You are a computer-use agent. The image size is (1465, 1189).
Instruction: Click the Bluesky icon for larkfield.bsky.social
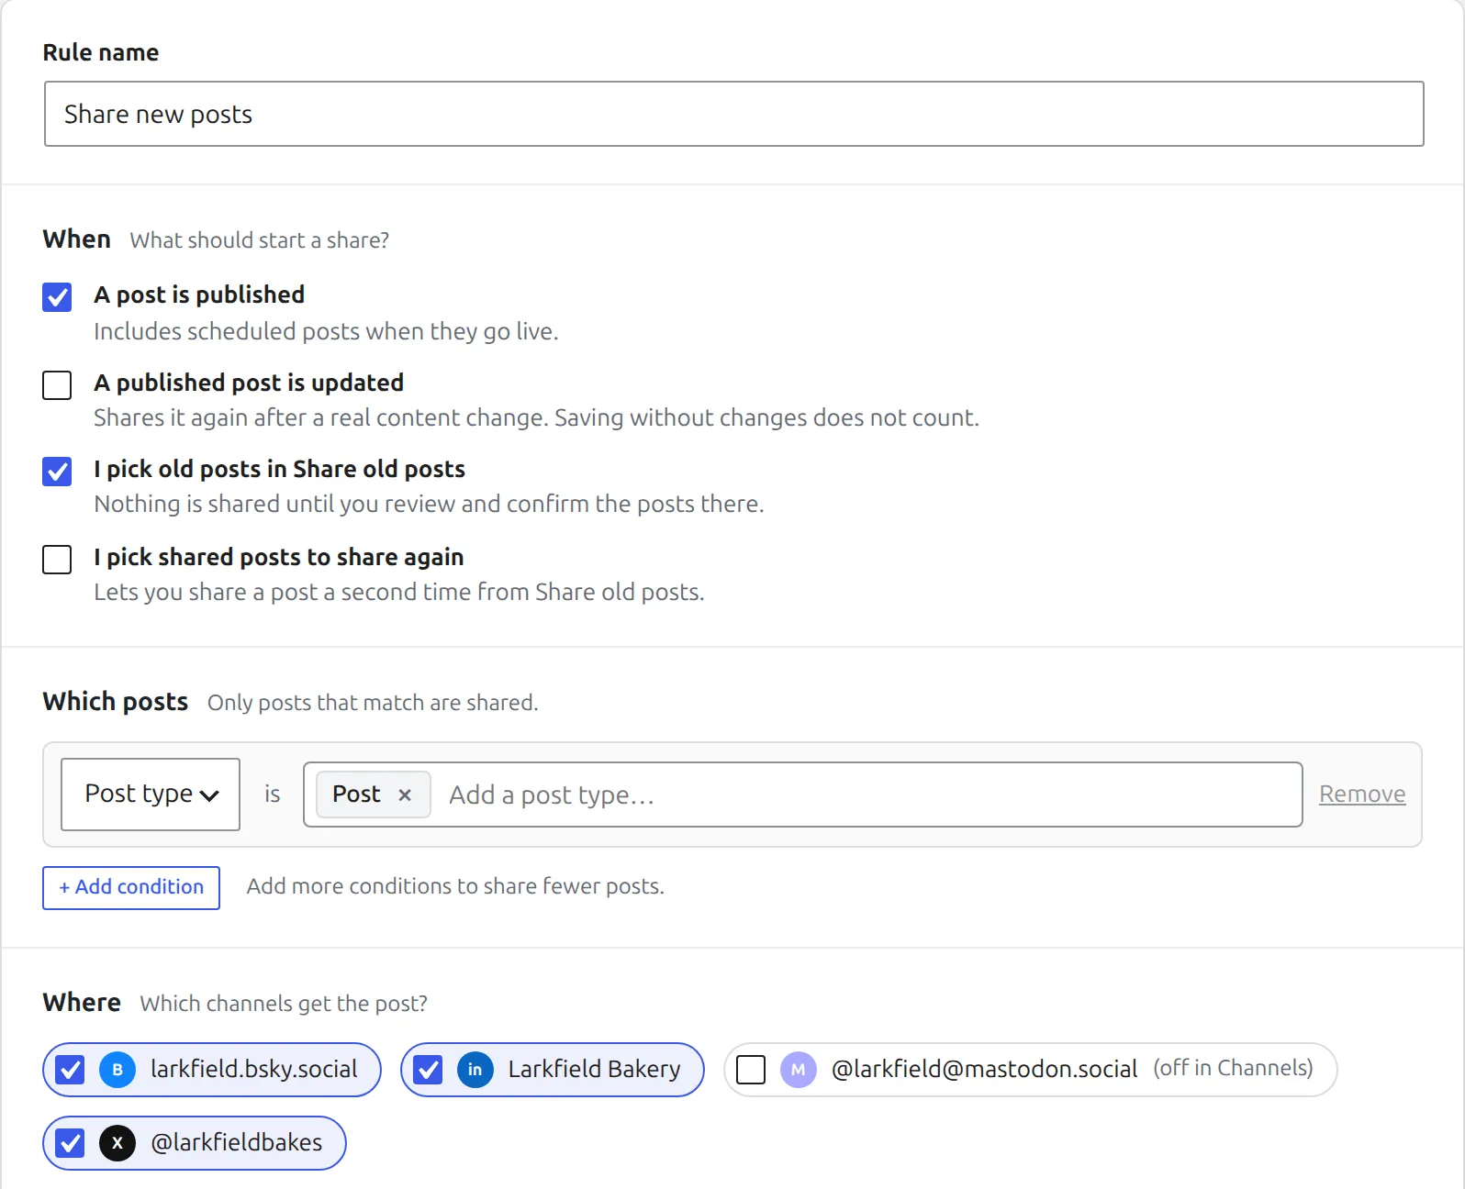tap(117, 1070)
